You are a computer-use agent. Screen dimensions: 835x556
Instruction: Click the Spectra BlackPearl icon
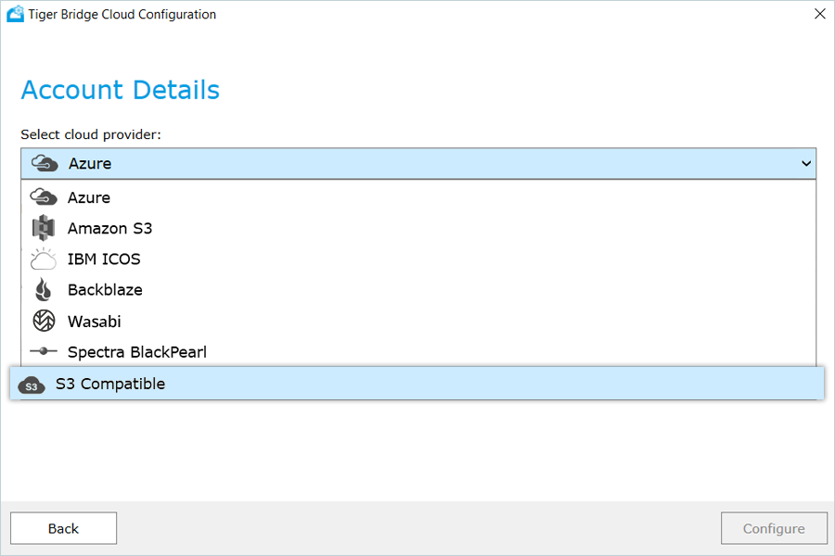[44, 352]
